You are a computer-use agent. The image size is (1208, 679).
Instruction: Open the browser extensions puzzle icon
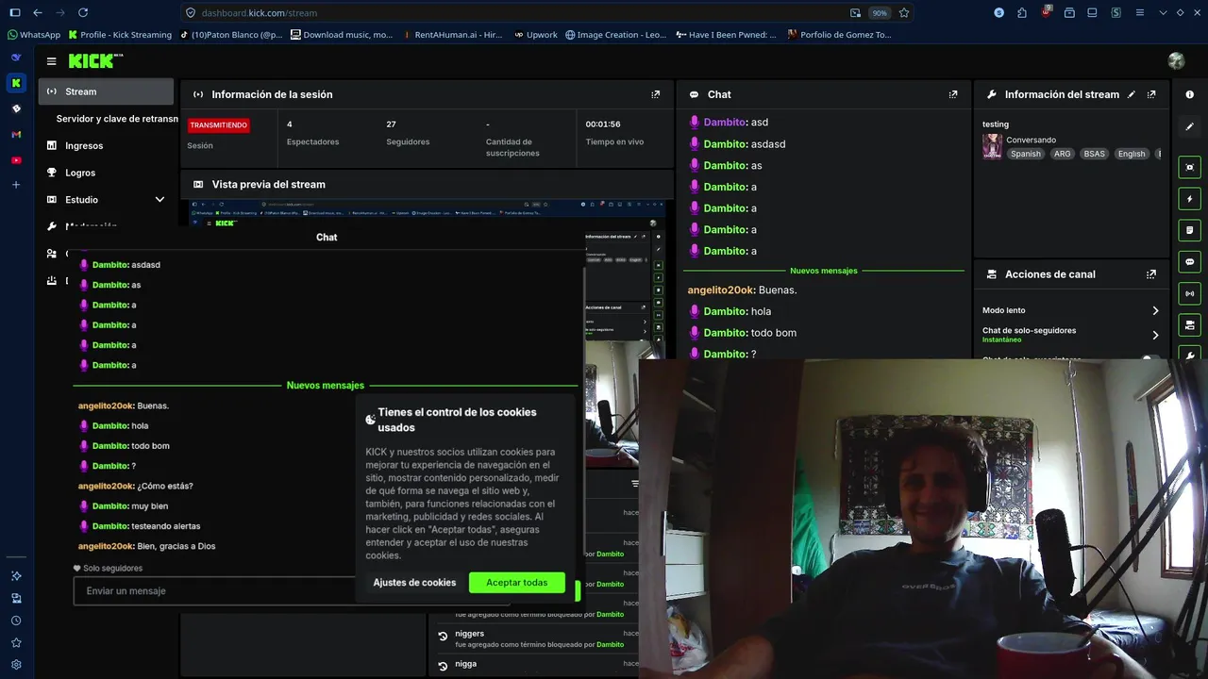pyautogui.click(x=1022, y=13)
